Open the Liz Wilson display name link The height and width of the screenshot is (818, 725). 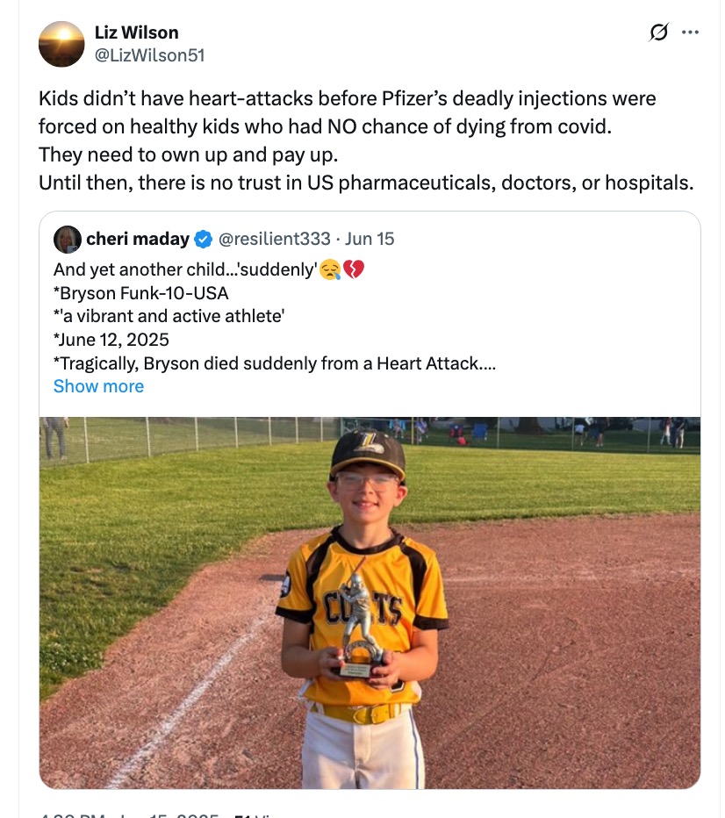136,32
